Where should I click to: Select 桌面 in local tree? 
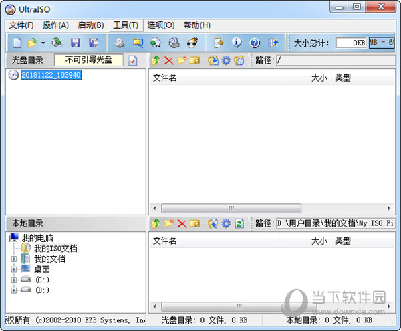pos(42,269)
